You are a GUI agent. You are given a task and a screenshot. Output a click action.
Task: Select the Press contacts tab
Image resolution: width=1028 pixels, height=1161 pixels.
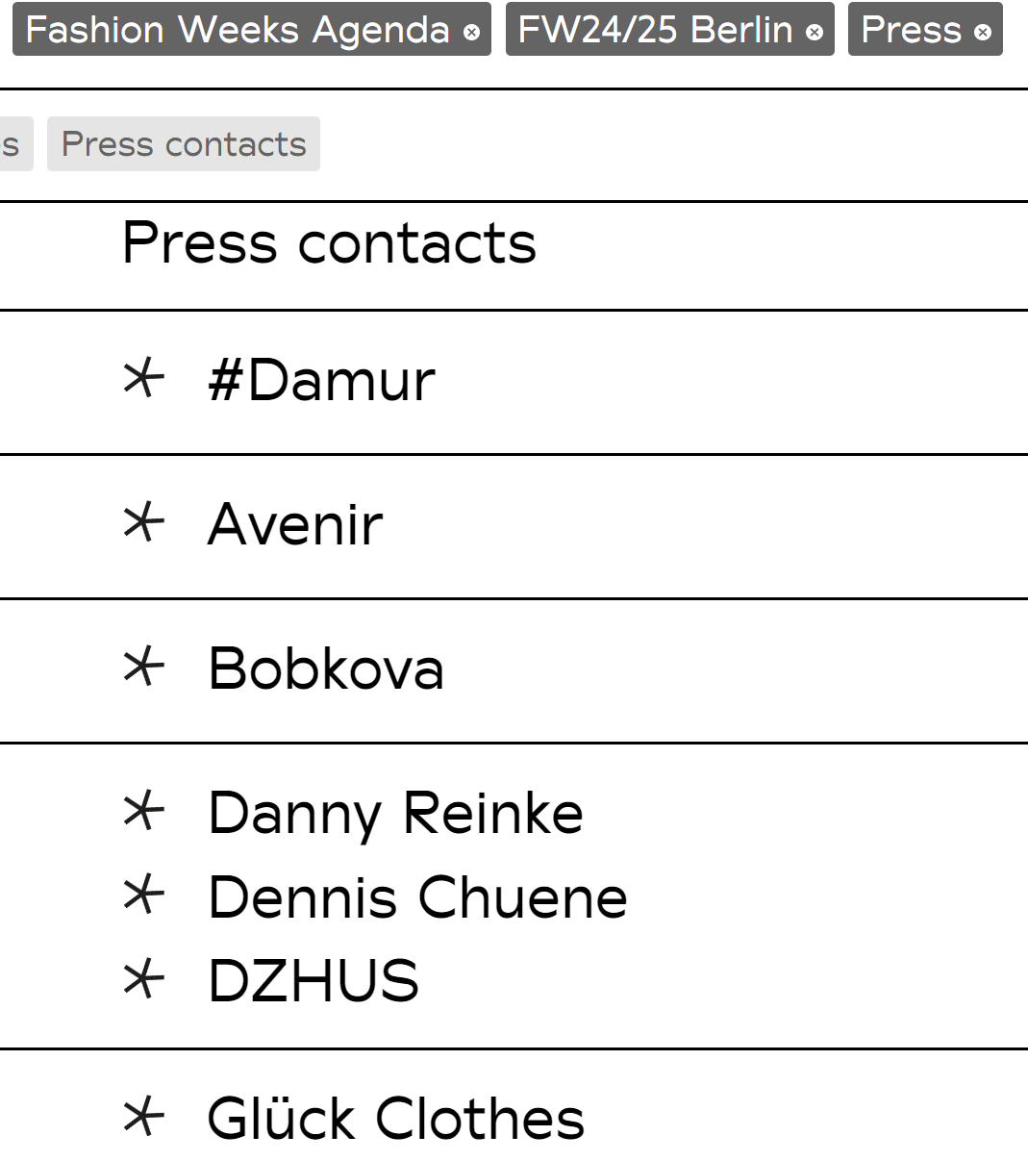pos(184,144)
